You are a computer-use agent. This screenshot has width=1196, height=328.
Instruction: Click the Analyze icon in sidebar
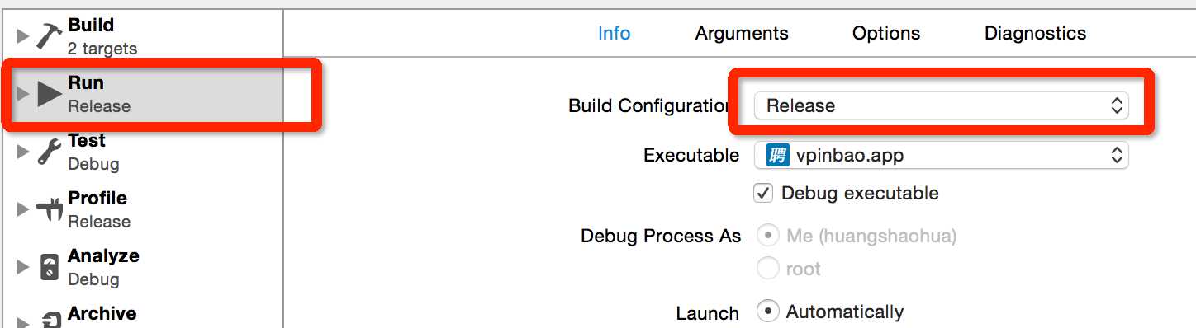(50, 268)
